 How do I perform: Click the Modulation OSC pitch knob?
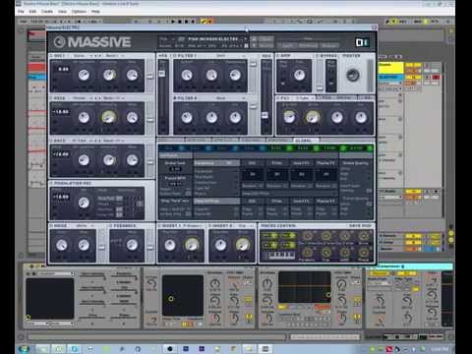point(84,203)
